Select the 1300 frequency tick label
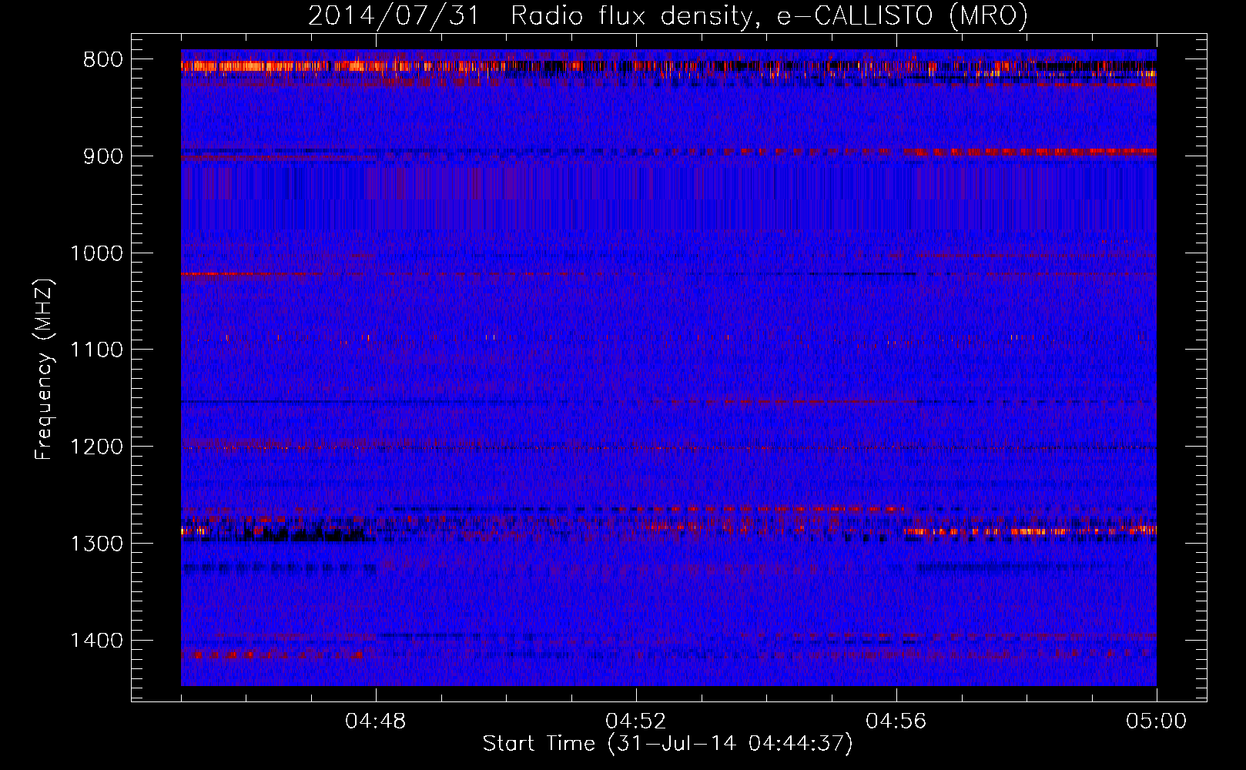 [x=96, y=544]
